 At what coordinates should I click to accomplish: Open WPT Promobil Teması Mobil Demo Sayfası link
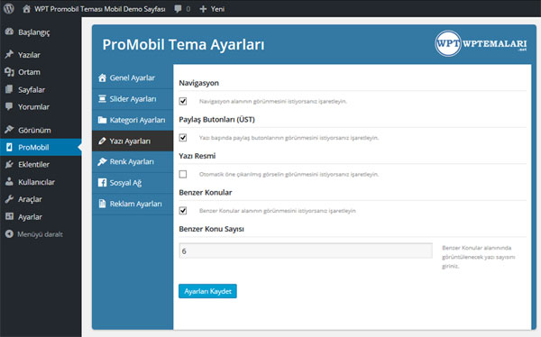coord(100,9)
